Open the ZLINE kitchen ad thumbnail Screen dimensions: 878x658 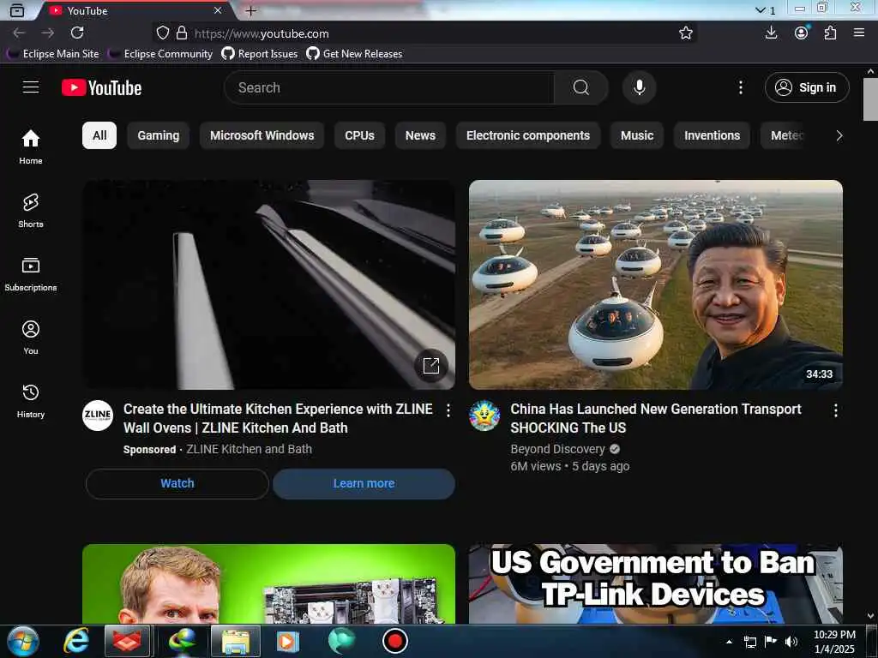[268, 284]
